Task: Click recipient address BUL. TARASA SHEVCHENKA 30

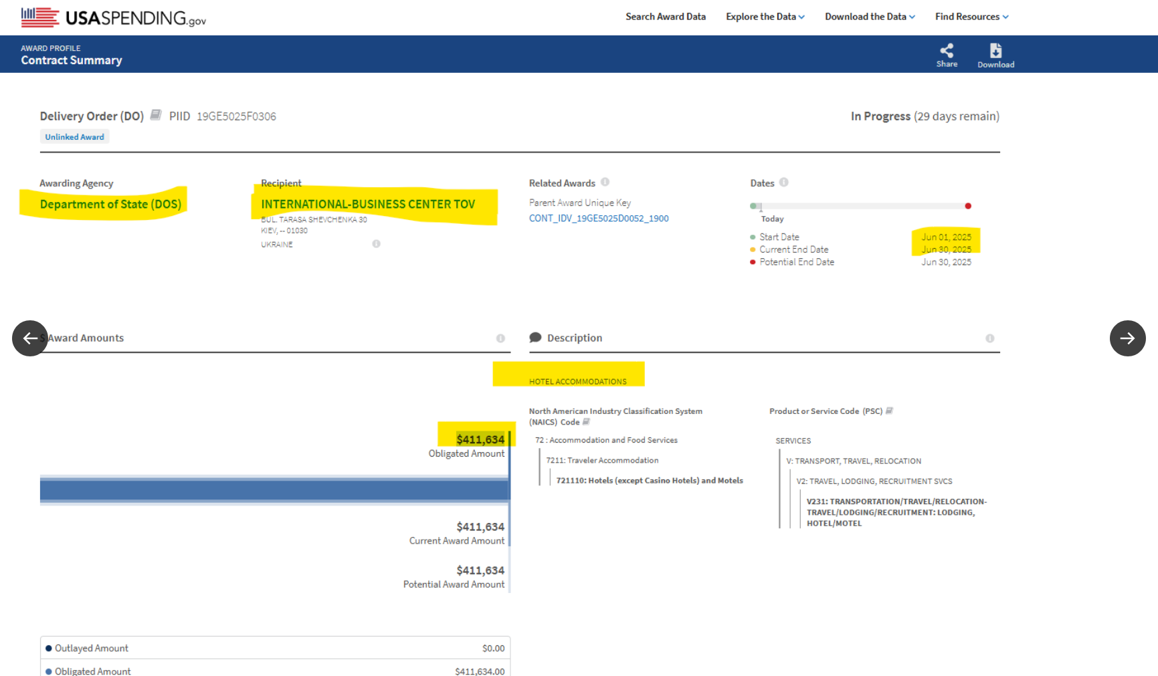Action: (314, 219)
